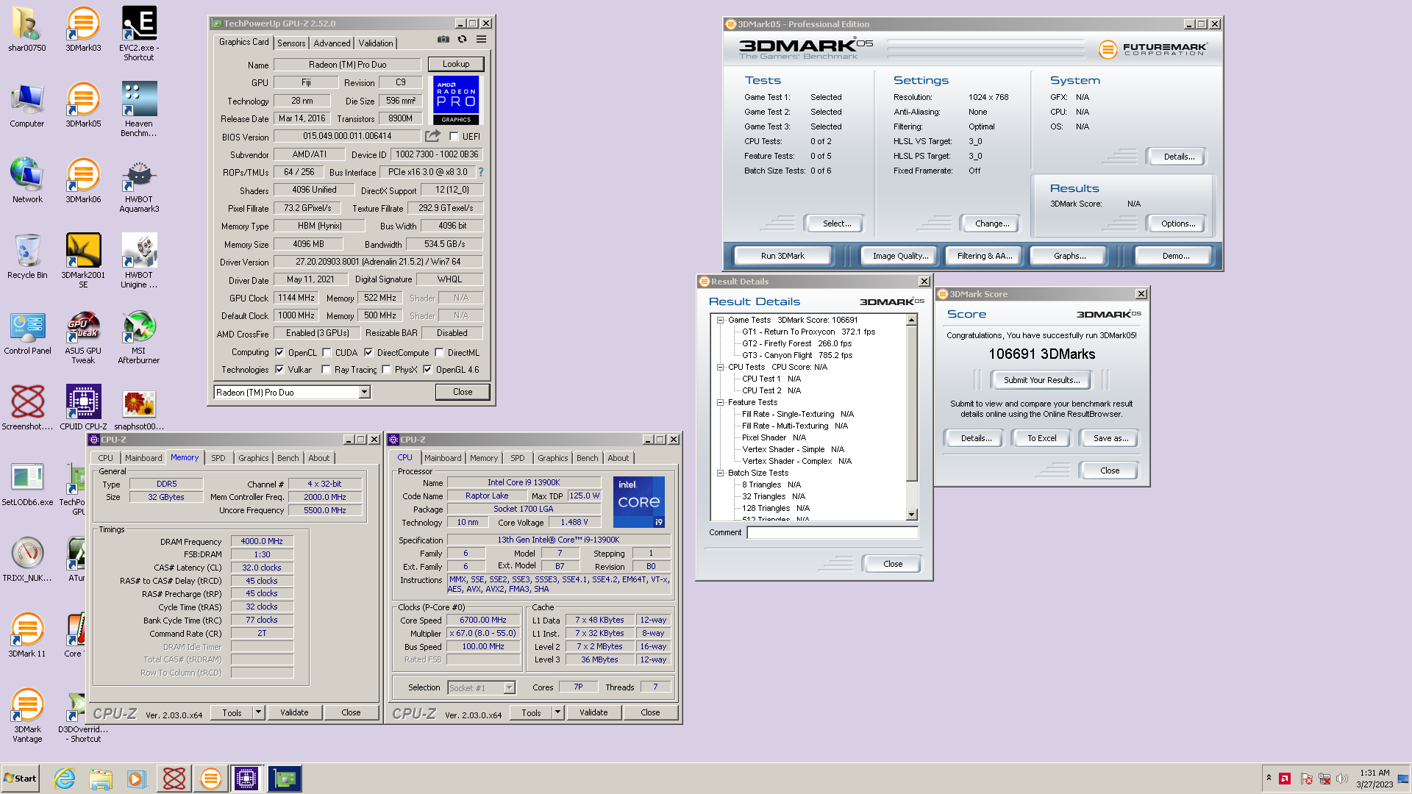Screen dimensions: 1412x794
Task: Launch ASUS GPU Tweak icon
Action: (x=83, y=337)
